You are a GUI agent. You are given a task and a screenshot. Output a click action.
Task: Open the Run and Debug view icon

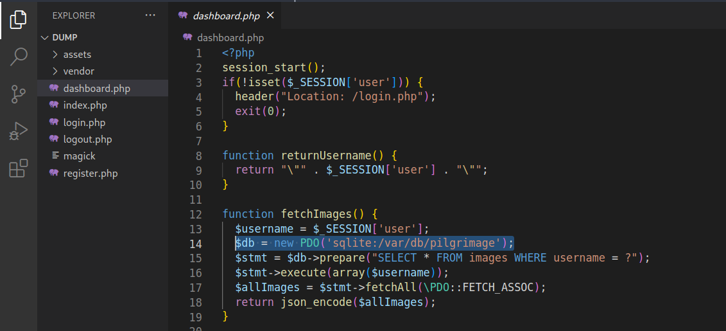[18, 132]
